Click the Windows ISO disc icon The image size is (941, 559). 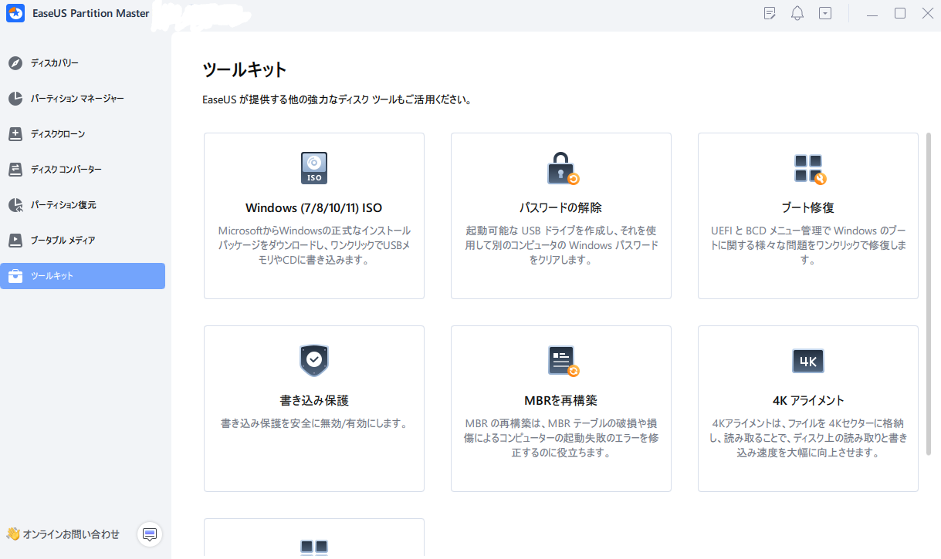[313, 167]
